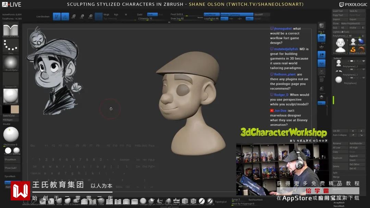Click the FillObject button

tap(11, 120)
